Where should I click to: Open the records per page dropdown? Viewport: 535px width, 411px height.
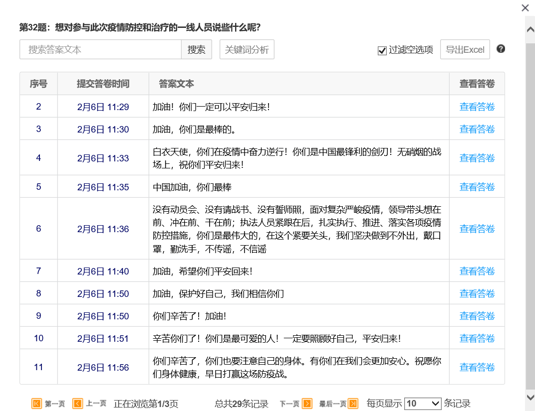[x=422, y=404]
